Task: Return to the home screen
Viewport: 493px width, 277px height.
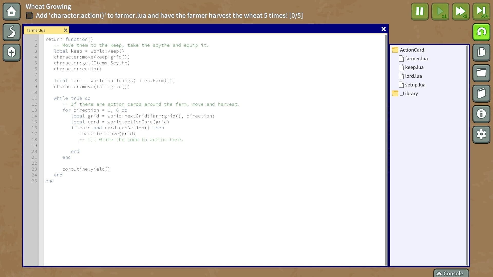Action: [11, 11]
